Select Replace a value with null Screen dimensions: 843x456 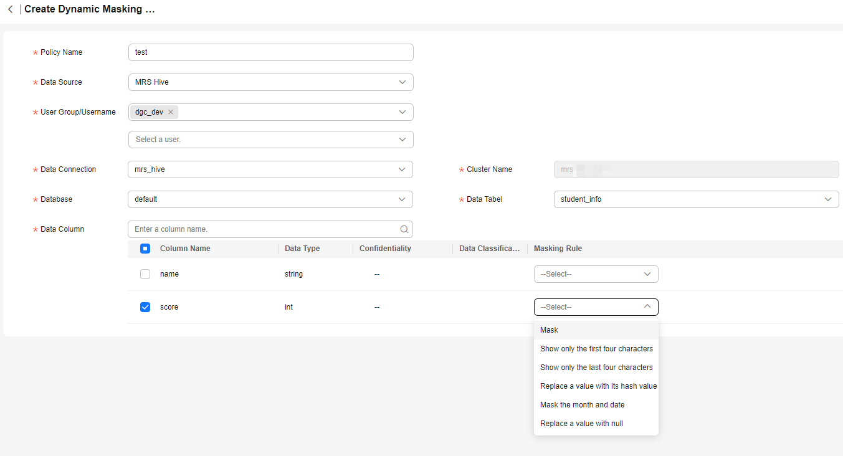pyautogui.click(x=581, y=424)
